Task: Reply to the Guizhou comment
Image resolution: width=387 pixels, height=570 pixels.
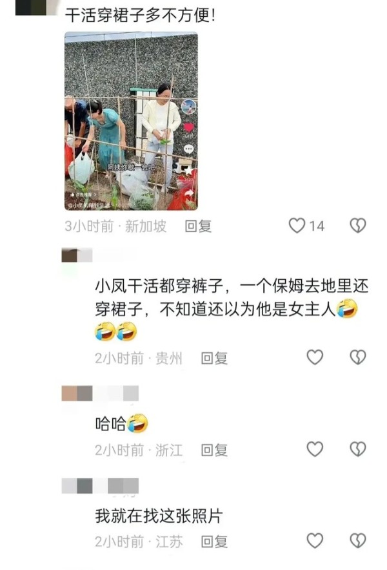Action: click(x=214, y=358)
